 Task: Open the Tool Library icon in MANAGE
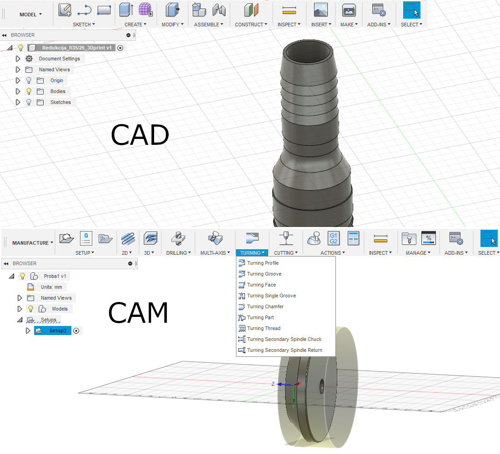409,238
